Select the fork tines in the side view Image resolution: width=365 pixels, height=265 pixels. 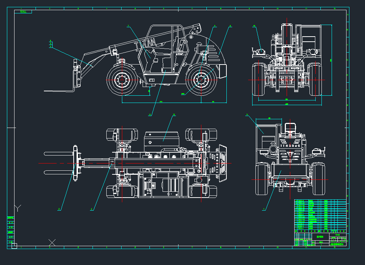58,91
